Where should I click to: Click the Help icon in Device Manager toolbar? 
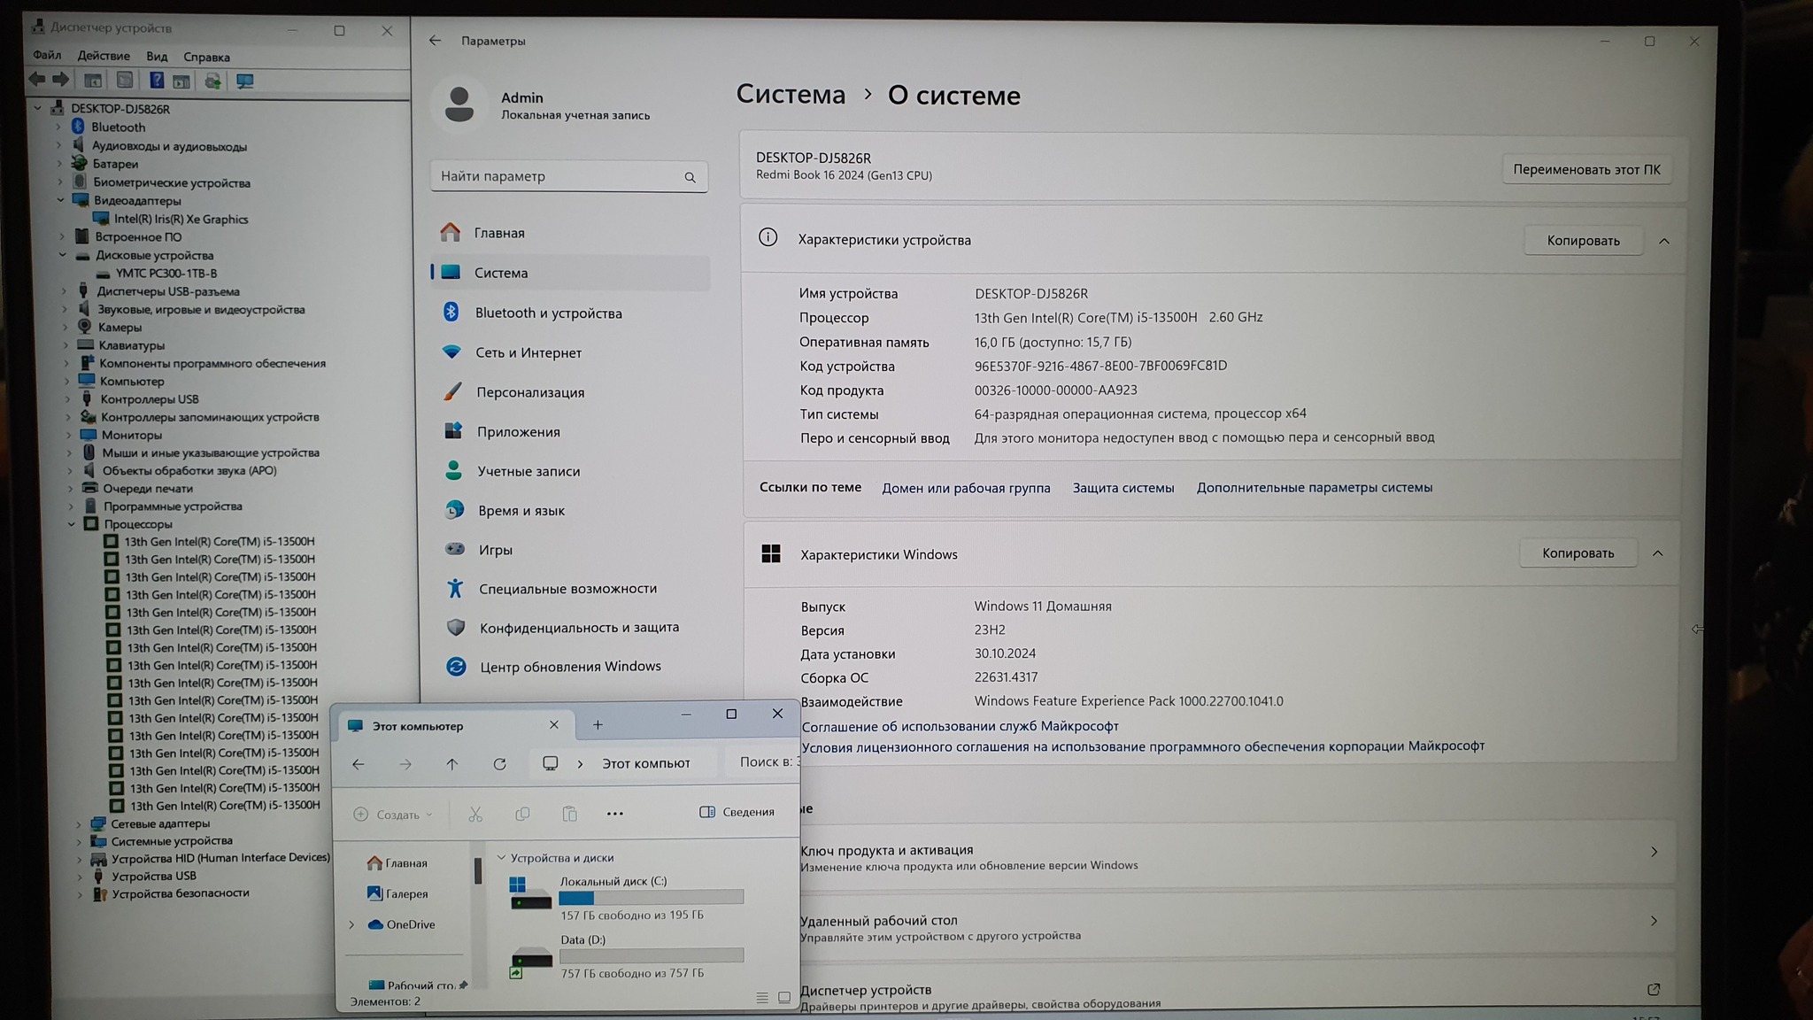[x=156, y=81]
